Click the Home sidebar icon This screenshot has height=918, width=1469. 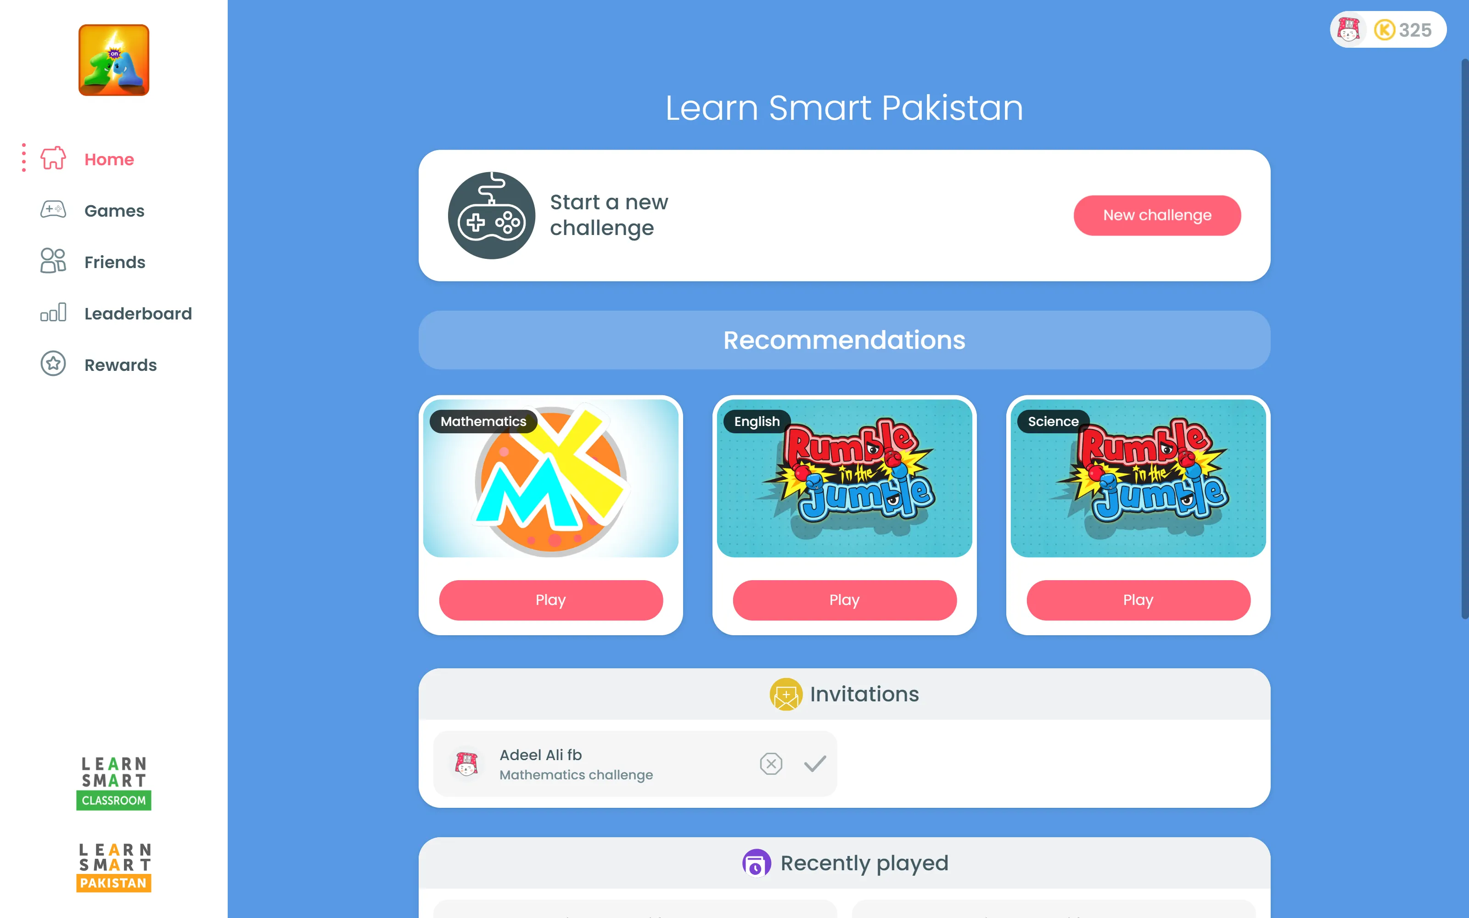53,159
